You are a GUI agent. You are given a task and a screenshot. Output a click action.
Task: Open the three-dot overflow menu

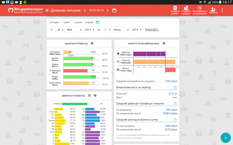(x=222, y=10)
